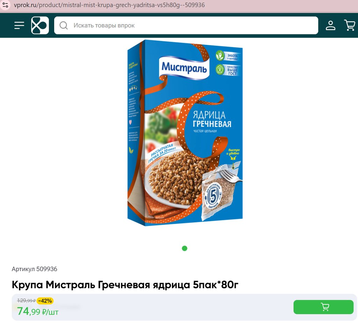Click the 'Качество выше ГОСТ' badge on package
358x323 pixels.
tap(227, 70)
